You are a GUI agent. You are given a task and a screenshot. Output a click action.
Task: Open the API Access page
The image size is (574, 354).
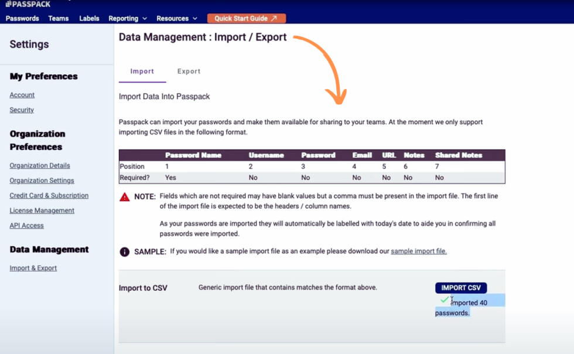(x=26, y=225)
